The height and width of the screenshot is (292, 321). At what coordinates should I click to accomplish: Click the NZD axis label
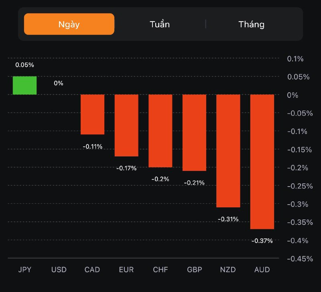click(x=228, y=270)
